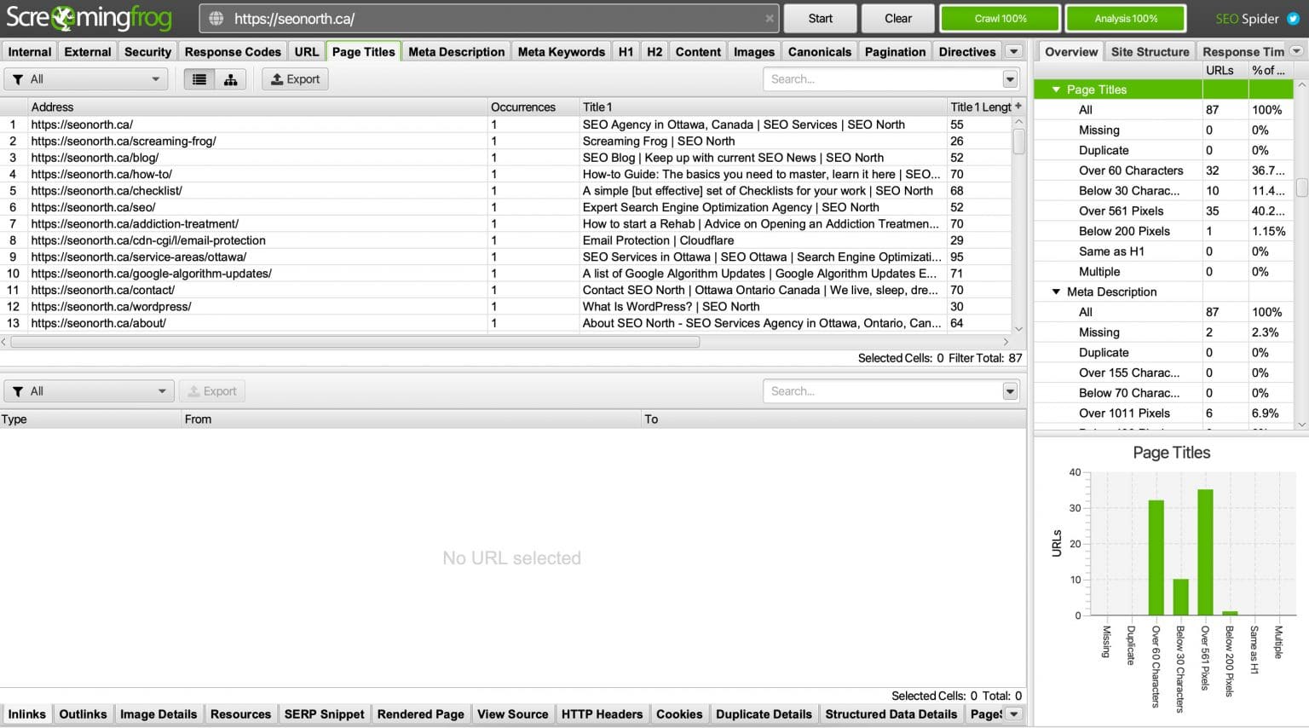Open the search box dropdown arrow
1309x728 pixels.
[x=1008, y=78]
